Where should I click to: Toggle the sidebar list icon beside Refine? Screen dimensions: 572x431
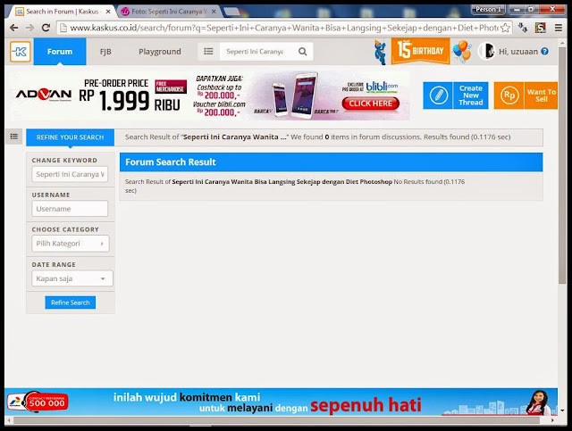pos(14,137)
